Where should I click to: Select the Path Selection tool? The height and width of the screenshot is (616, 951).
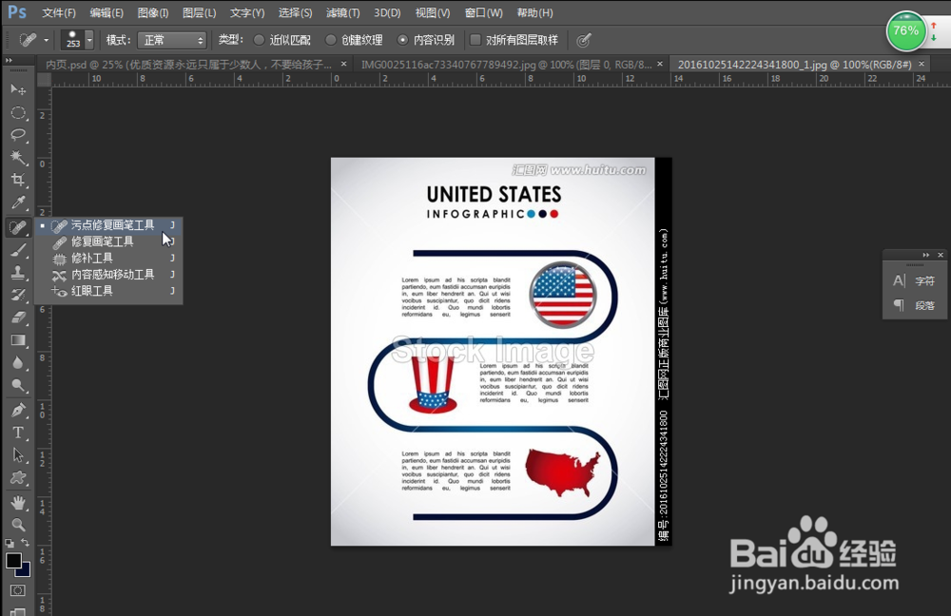pyautogui.click(x=18, y=454)
